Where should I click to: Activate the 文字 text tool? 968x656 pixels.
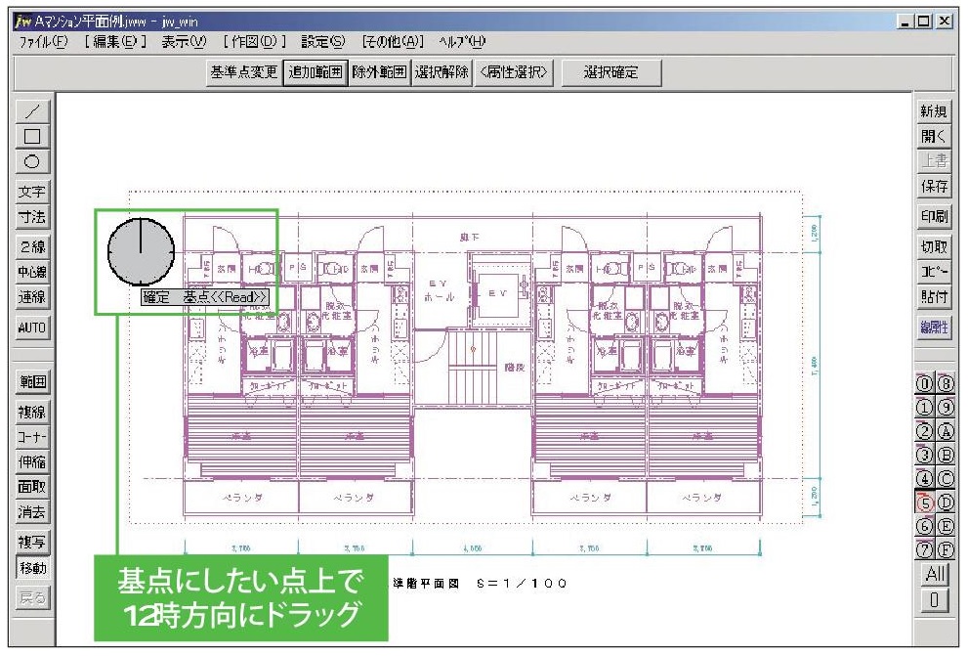[32, 192]
